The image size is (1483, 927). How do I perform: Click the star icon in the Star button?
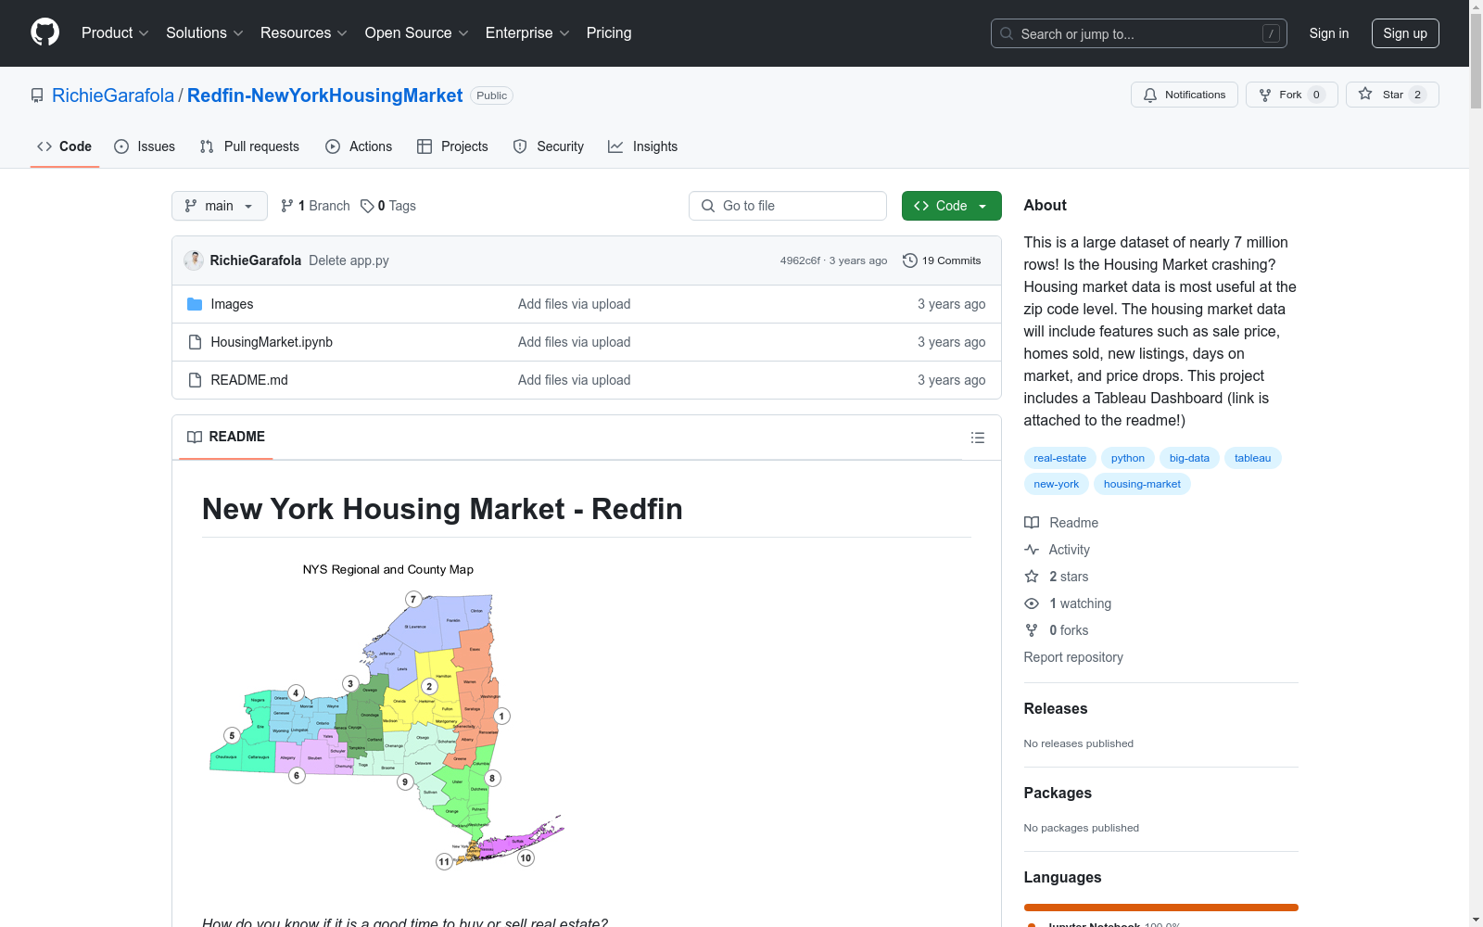point(1365,94)
